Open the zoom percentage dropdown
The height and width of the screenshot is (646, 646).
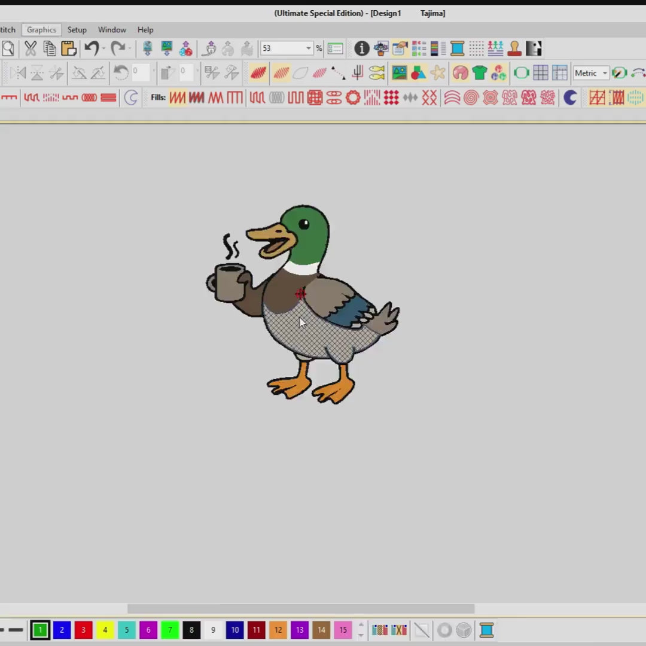(x=309, y=48)
